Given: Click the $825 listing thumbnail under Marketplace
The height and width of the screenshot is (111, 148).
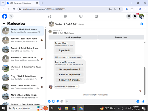Looking at the screenshot, I should pos(50,32).
